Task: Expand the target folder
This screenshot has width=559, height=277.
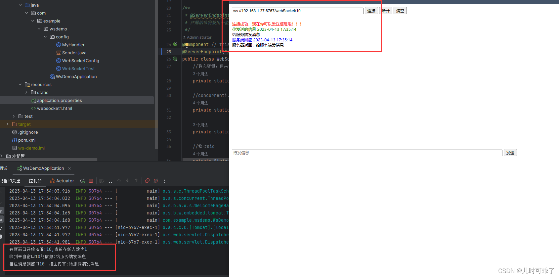Action: pyautogui.click(x=8, y=124)
